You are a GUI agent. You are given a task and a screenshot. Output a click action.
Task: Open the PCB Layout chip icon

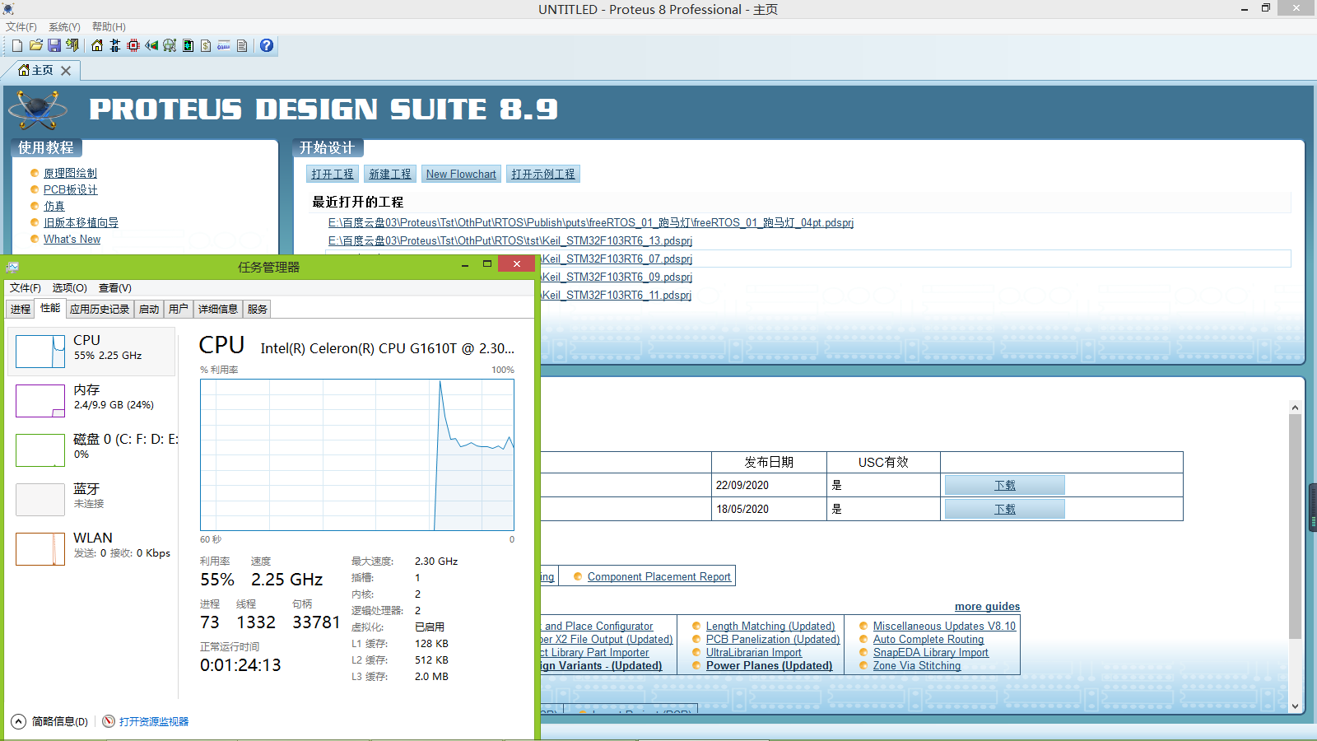coord(133,45)
